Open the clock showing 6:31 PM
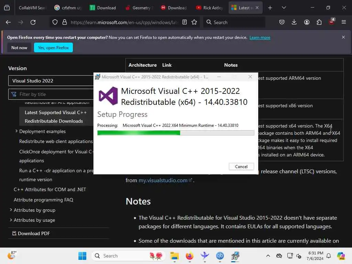352x264 pixels. point(316,256)
